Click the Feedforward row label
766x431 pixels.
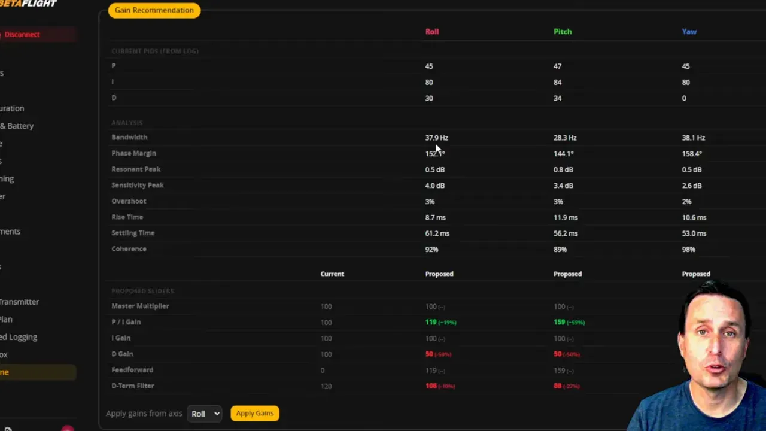coord(132,370)
